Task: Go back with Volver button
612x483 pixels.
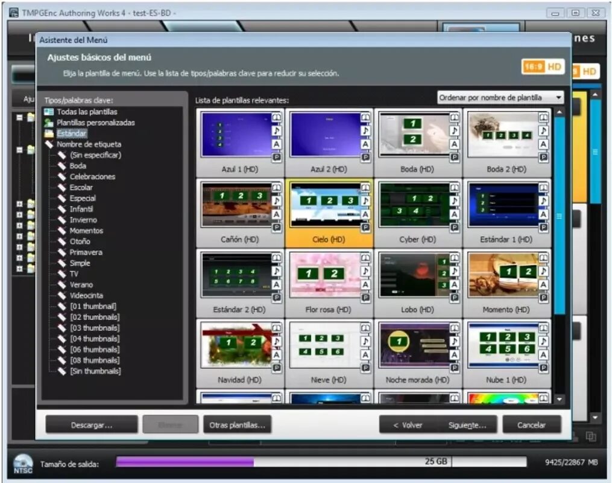Action: click(x=408, y=425)
